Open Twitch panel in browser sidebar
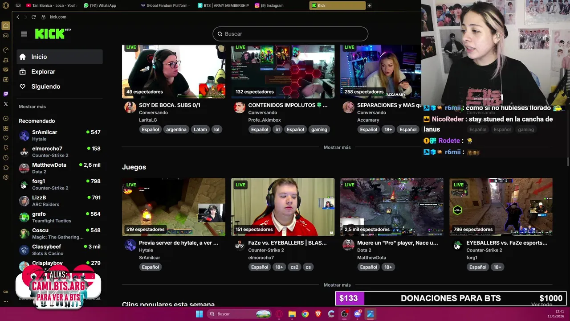This screenshot has width=570, height=321. point(6,94)
